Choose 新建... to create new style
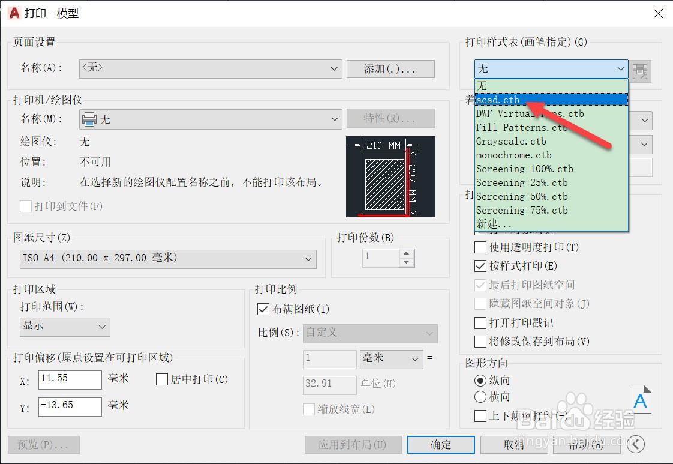The width and height of the screenshot is (673, 464). [551, 224]
